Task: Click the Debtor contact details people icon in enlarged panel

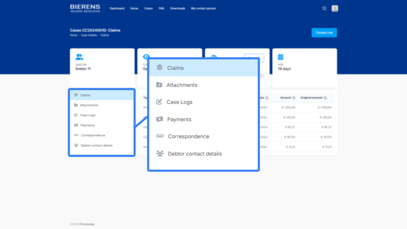Action: click(160, 153)
